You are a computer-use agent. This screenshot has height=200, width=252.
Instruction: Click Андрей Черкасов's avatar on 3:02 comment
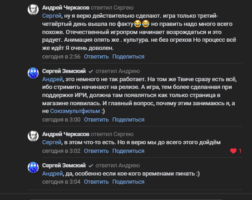coord(33,136)
